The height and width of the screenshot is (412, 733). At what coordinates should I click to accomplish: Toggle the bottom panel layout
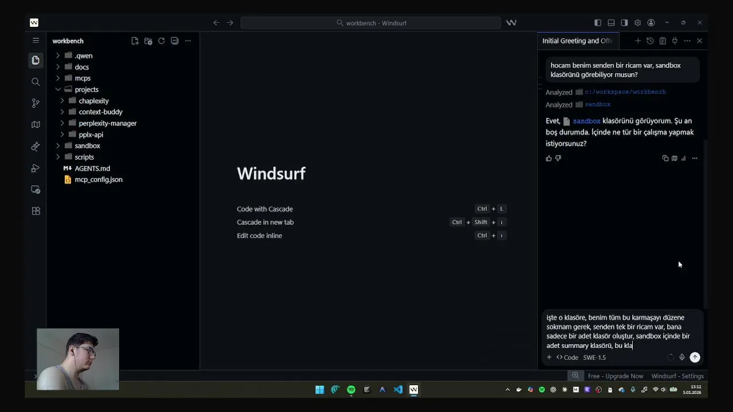point(611,23)
